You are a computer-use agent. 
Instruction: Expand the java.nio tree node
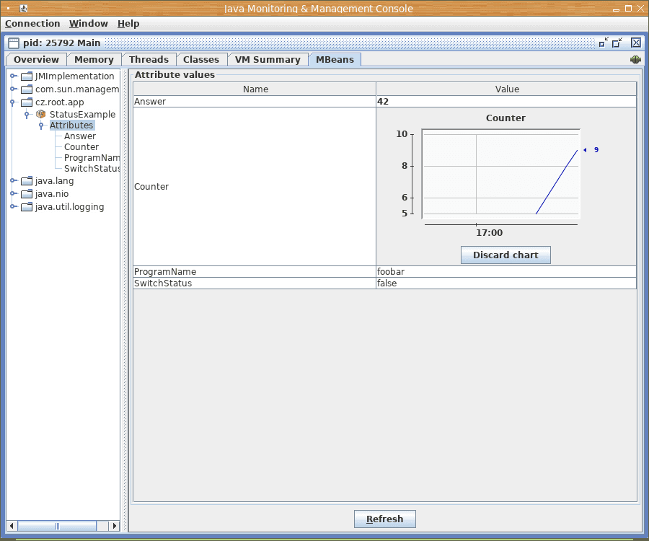pos(13,194)
